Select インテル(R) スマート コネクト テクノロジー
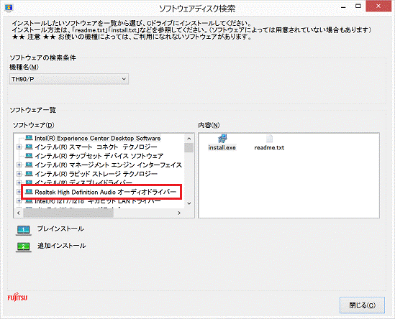395x319 pixels. 96,147
